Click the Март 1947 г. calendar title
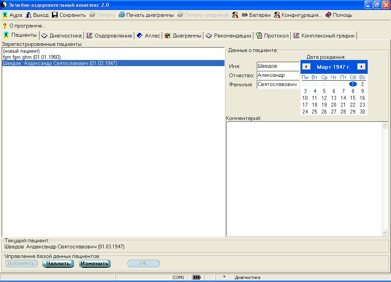 pos(334,67)
